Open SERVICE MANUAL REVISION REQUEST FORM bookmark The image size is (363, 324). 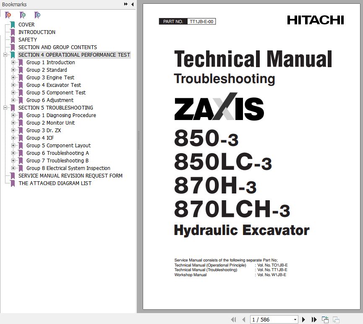(x=71, y=176)
